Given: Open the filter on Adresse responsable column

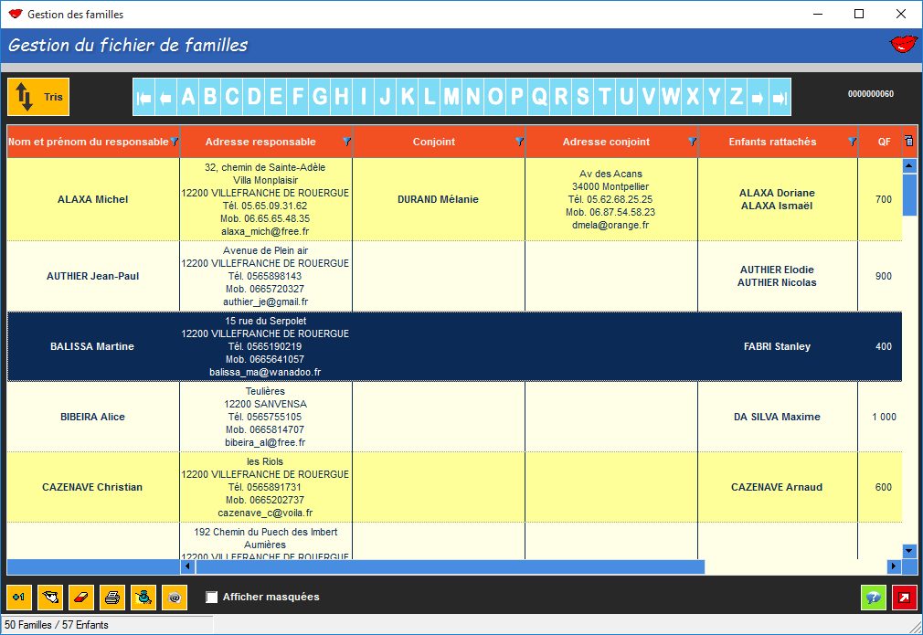Looking at the screenshot, I should (346, 142).
